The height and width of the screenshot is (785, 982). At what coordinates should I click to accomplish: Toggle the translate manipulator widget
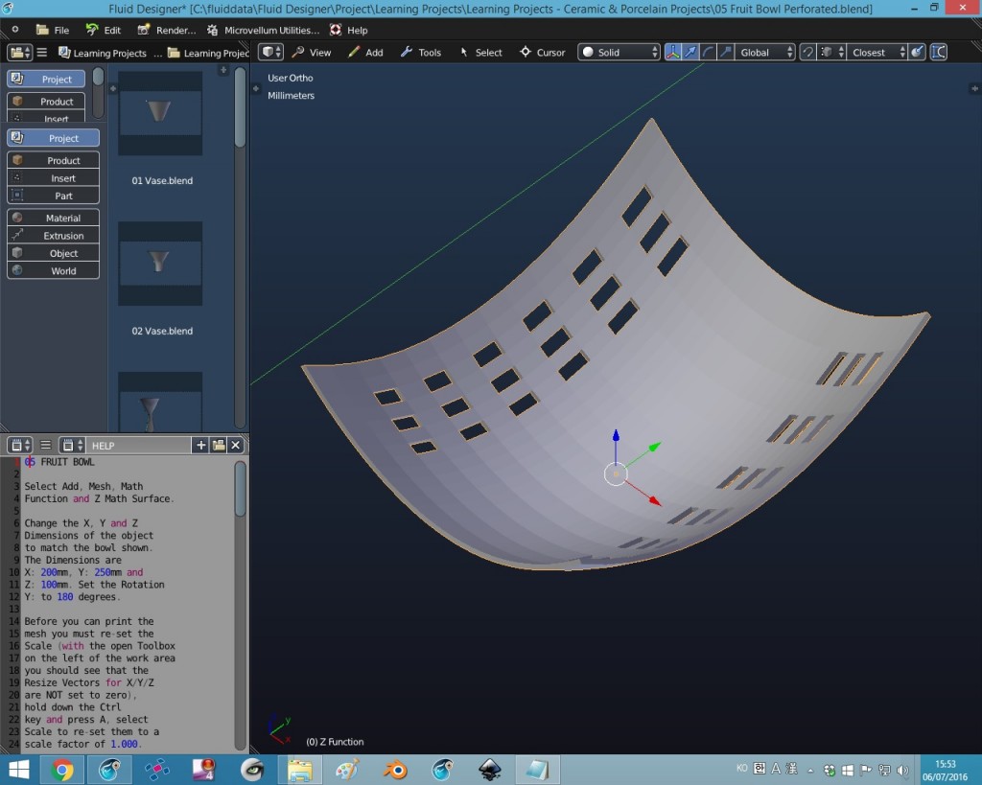point(689,52)
